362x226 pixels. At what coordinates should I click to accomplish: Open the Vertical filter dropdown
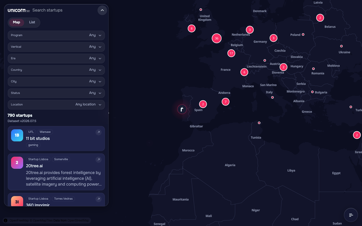coord(56,47)
